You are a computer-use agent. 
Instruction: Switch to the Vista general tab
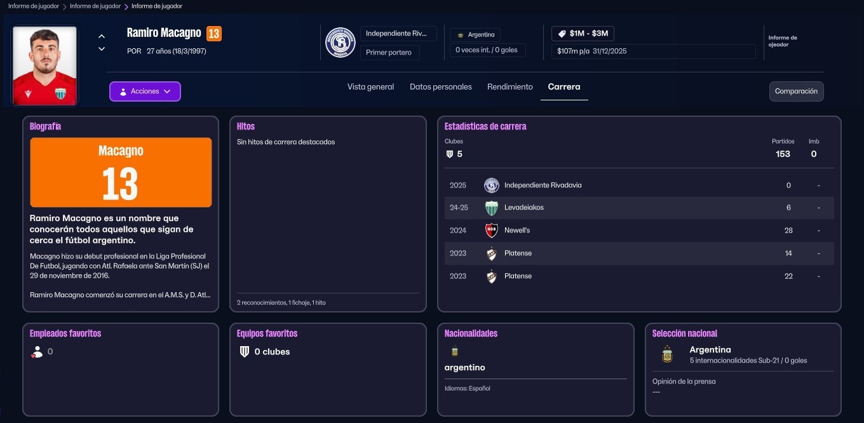pos(370,87)
